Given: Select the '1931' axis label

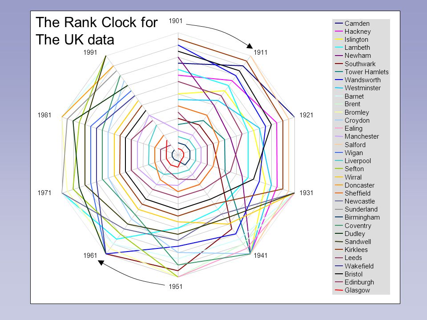Looking at the screenshot, I should point(306,193).
